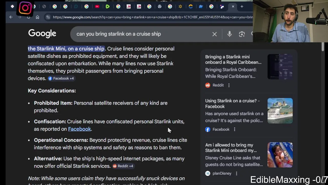
Task: Switch to the Chrome-icon tab
Action: click(160, 6)
